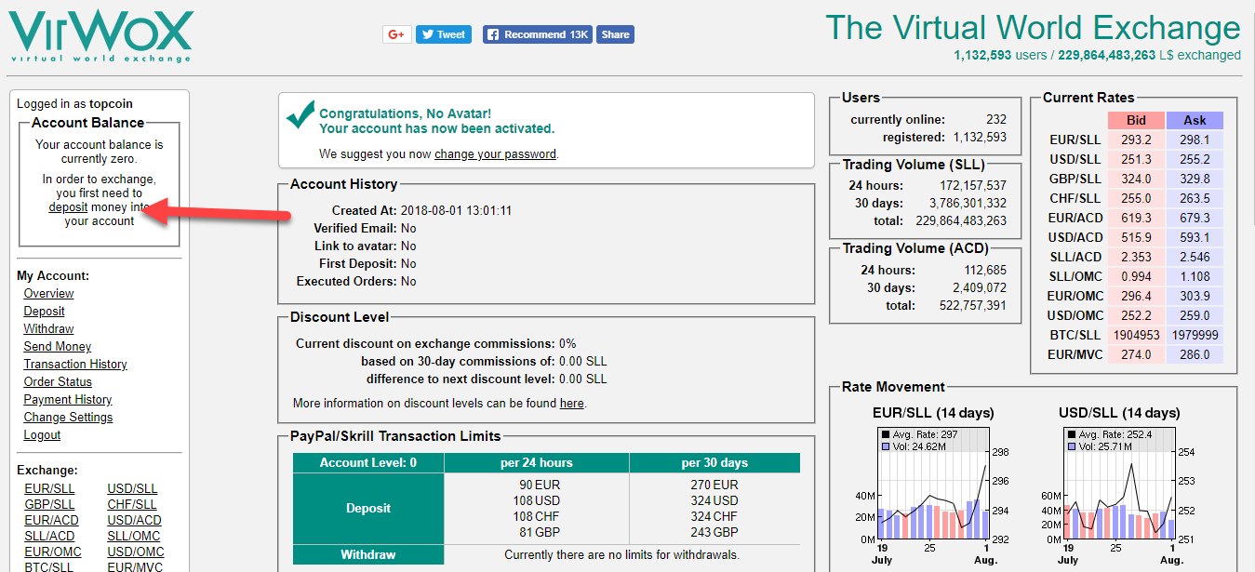This screenshot has height=572, width=1255.
Task: Click the 'per 30 days' column header
Action: (714, 462)
